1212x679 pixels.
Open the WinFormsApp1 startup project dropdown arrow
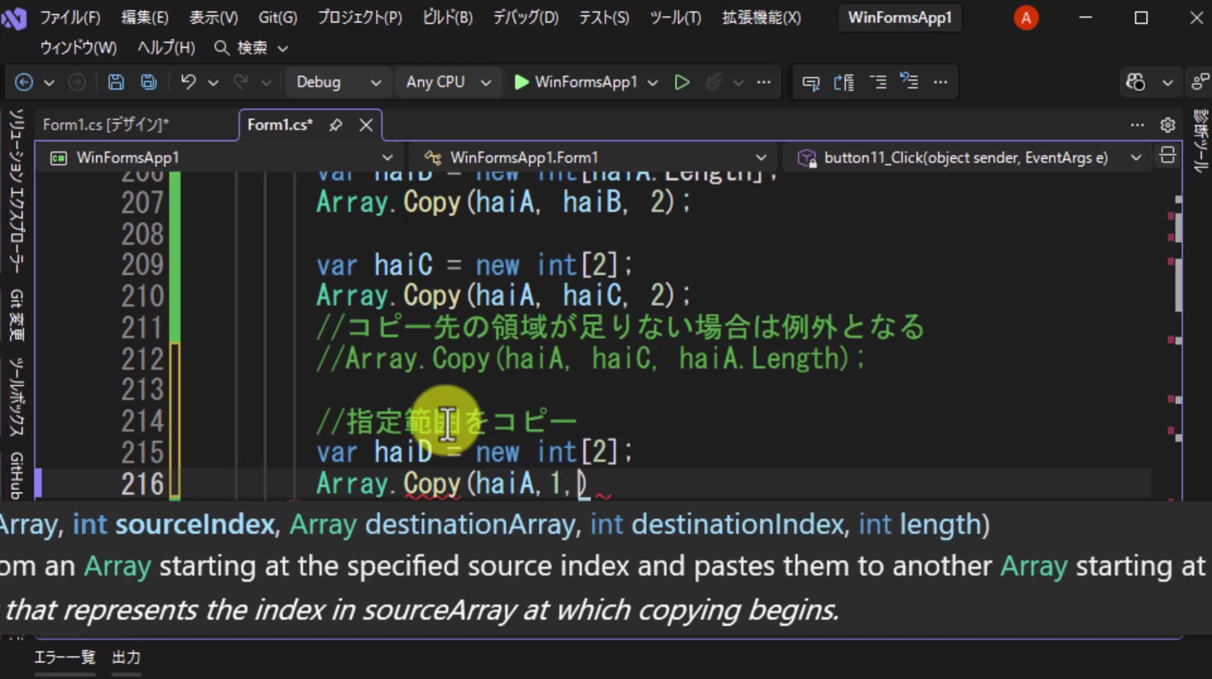click(653, 83)
